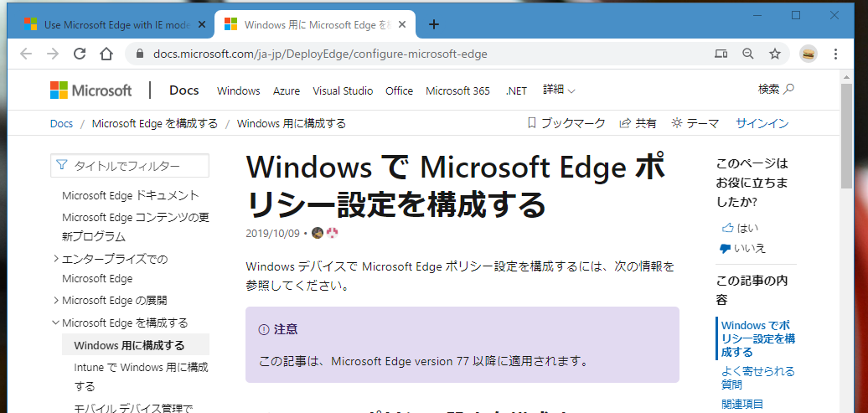The image size is (868, 413).
Task: Collapse 'Microsoft Edge を構成する' tree node
Action: click(56, 323)
